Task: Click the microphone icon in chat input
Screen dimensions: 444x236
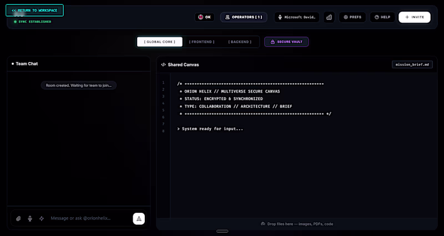Action: click(x=30, y=218)
